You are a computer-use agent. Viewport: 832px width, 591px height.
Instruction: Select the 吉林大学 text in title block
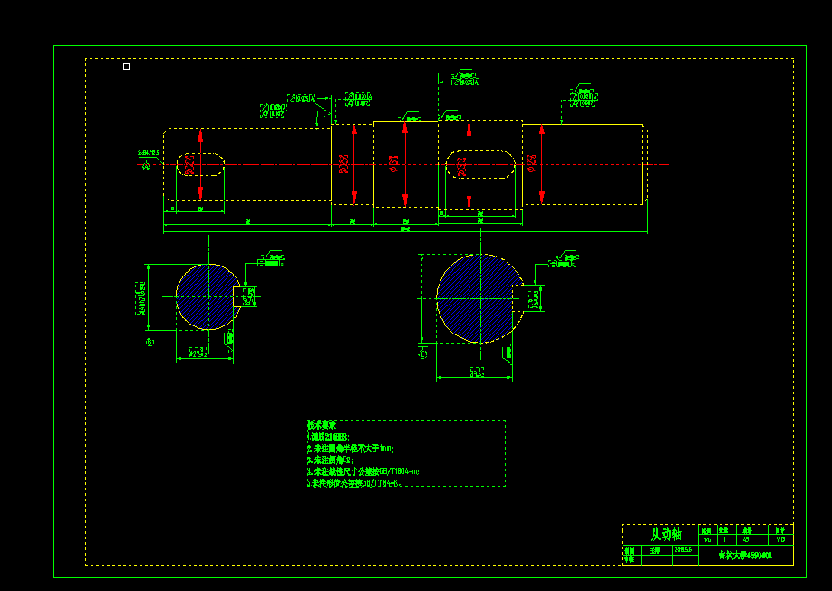pyautogui.click(x=744, y=556)
